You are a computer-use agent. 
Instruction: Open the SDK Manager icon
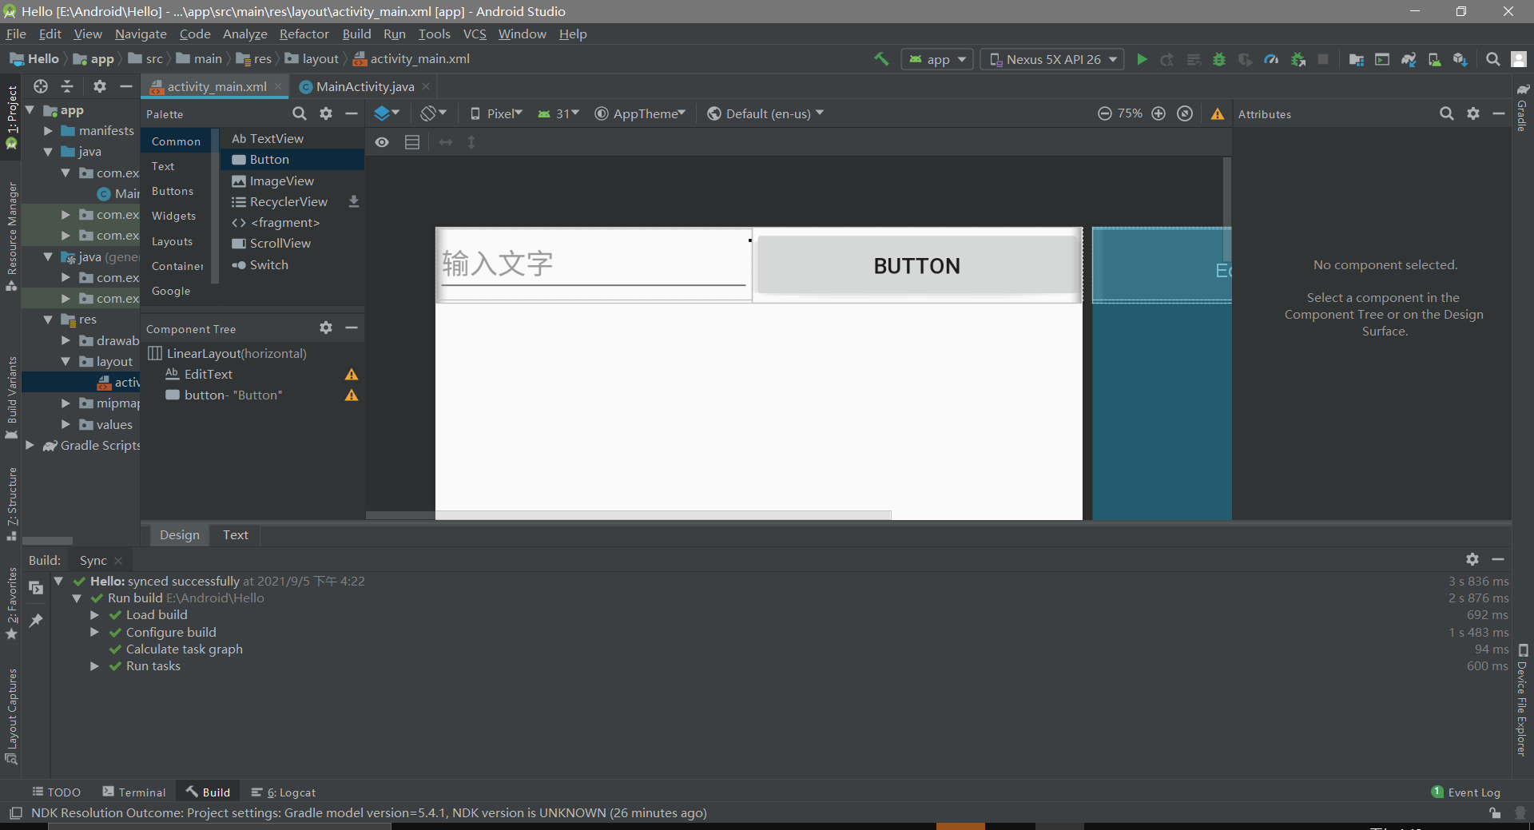point(1460,59)
